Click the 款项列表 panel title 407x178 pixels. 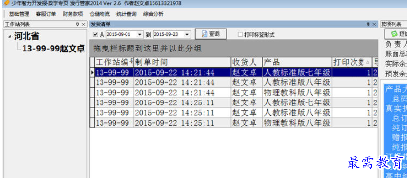[x=391, y=24]
